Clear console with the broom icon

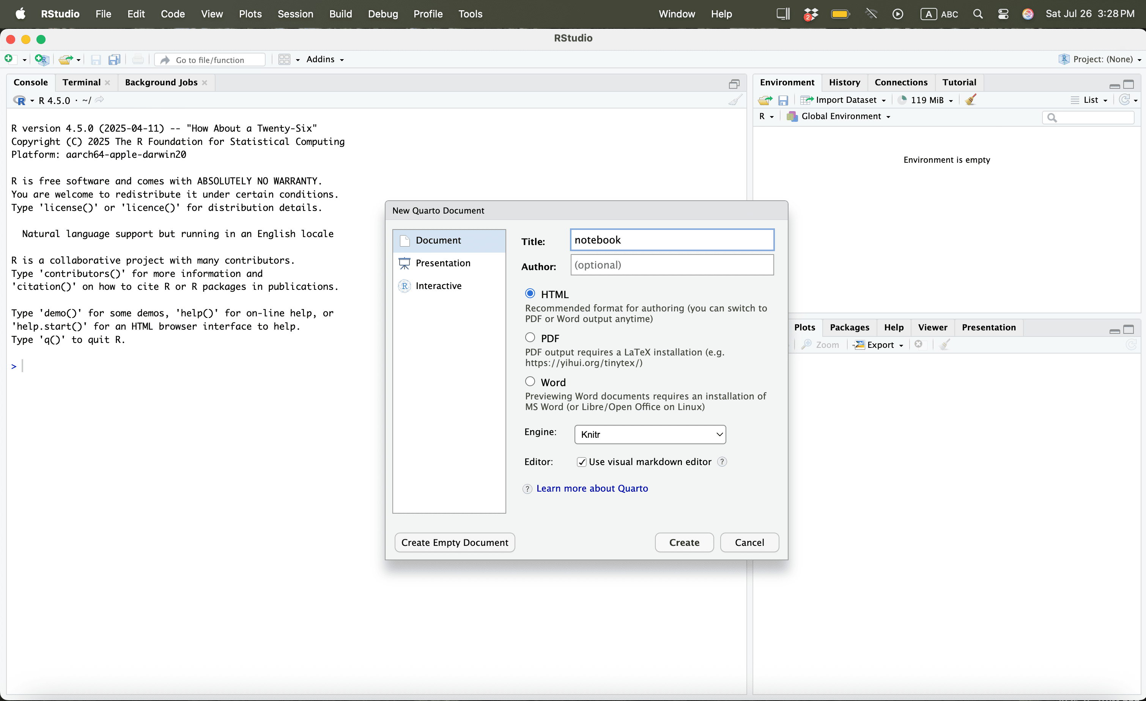point(735,100)
